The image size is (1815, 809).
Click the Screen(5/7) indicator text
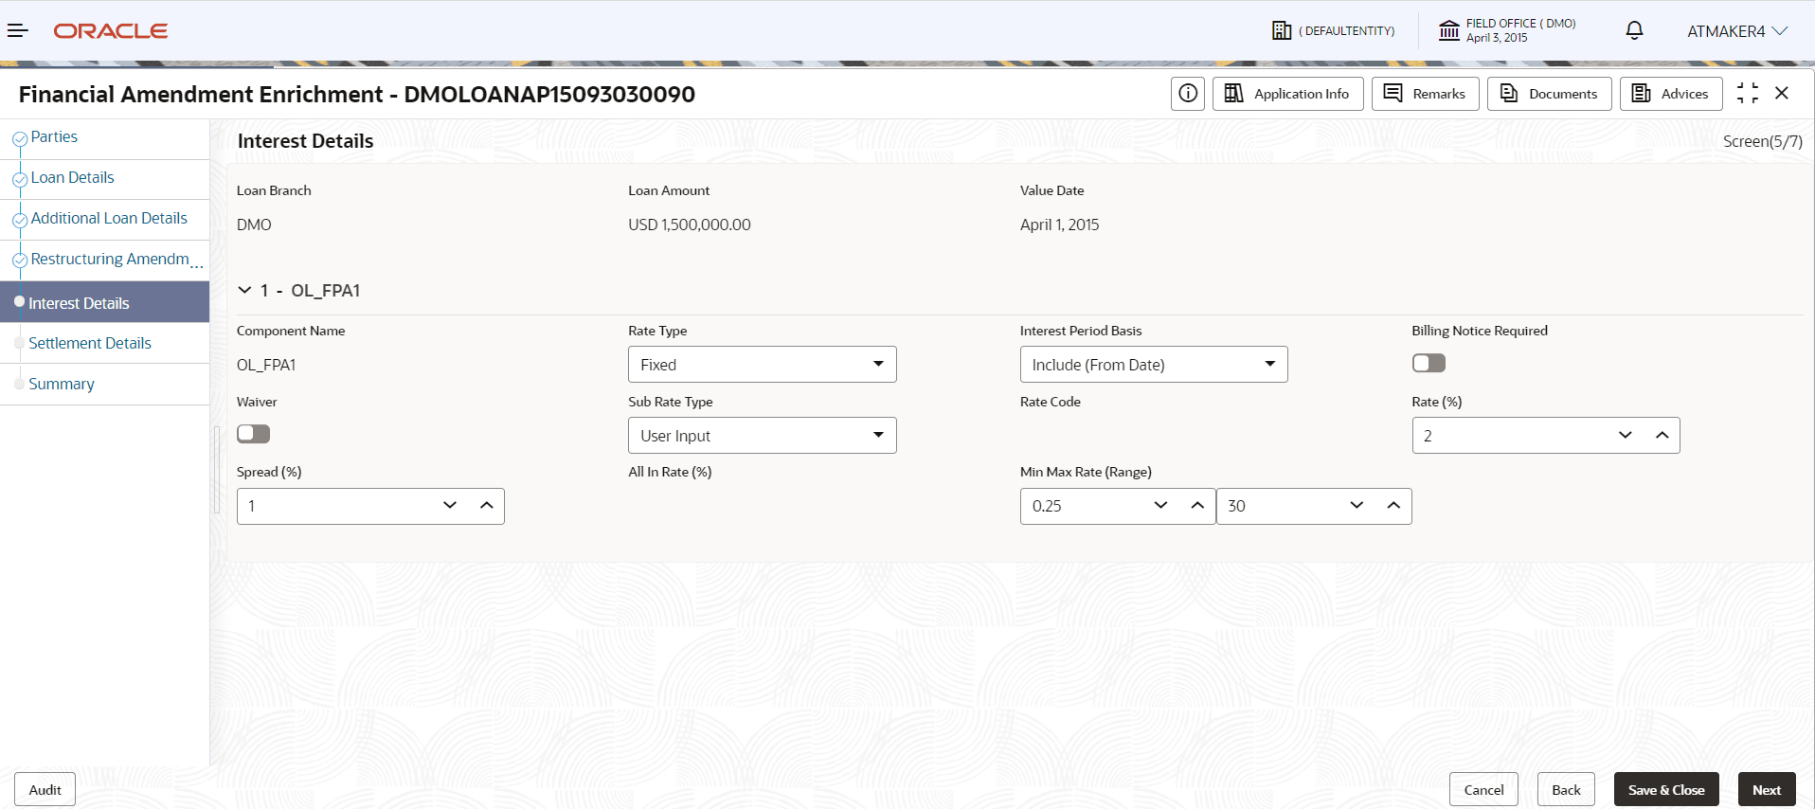point(1762,141)
